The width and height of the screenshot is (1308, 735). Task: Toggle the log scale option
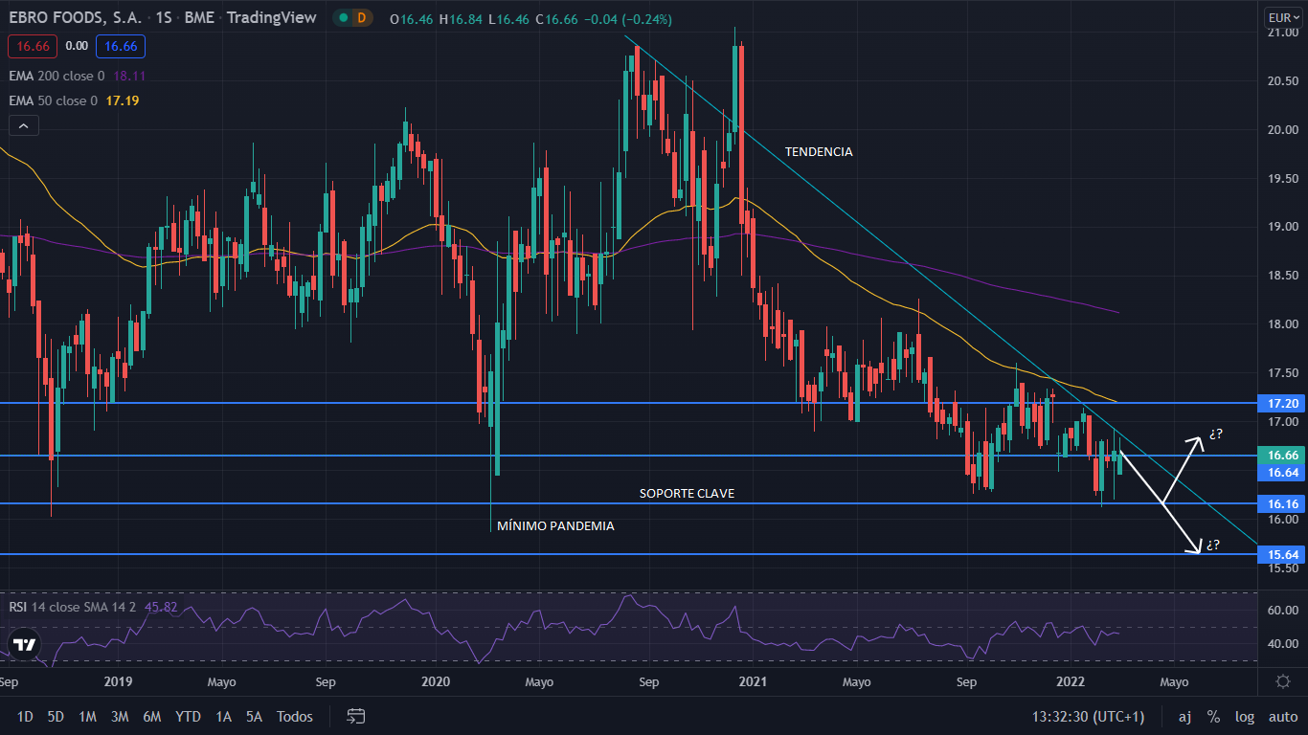(1245, 716)
